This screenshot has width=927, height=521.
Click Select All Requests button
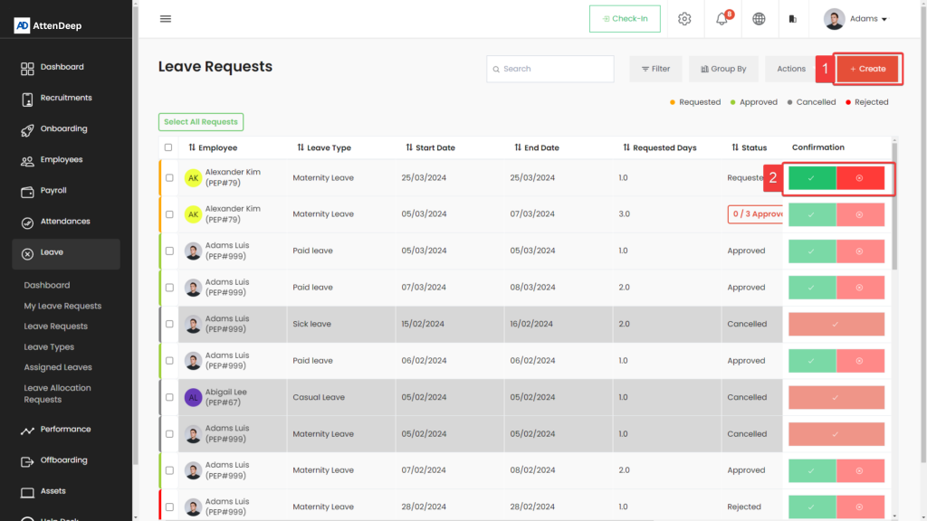201,122
